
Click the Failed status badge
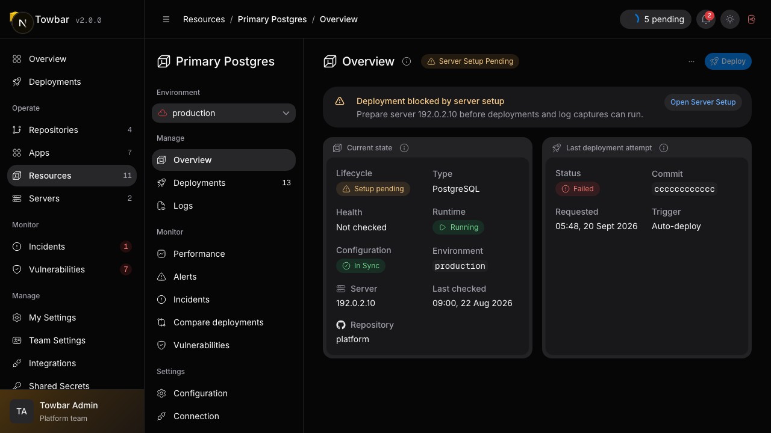tap(578, 189)
